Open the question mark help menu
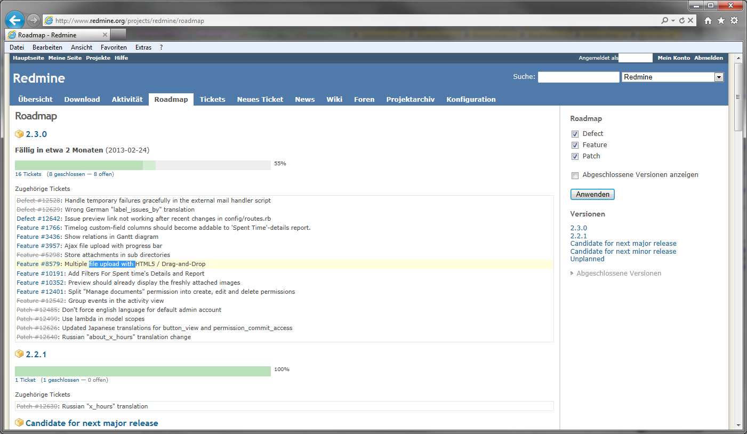This screenshot has width=747, height=434. [161, 47]
